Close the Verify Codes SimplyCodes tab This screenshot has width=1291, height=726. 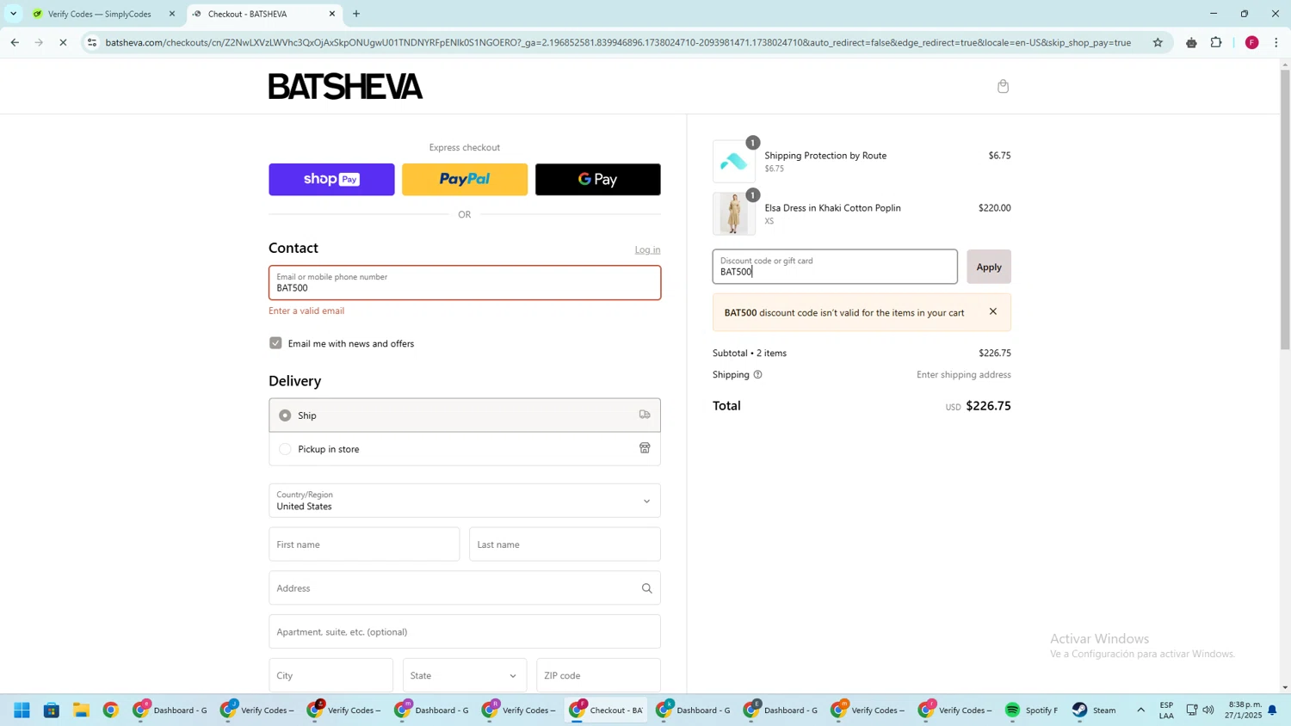[172, 14]
